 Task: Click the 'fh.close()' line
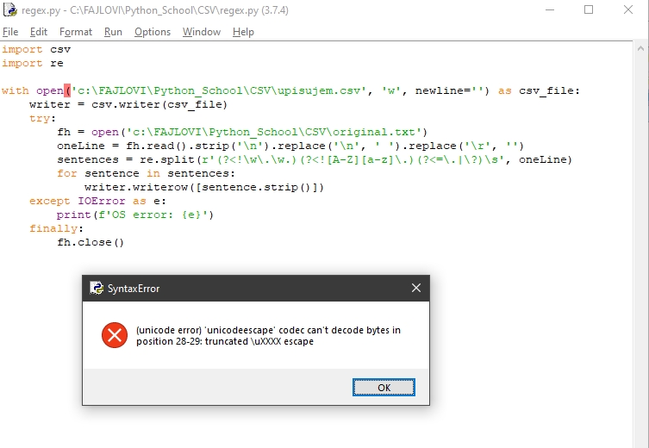[90, 242]
